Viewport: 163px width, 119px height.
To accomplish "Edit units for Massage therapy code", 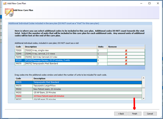I will point(102,60).
